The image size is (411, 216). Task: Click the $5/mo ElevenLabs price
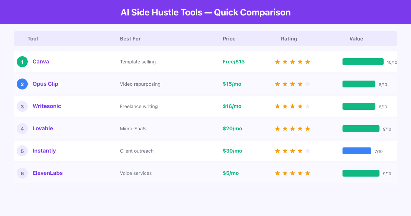tap(231, 173)
